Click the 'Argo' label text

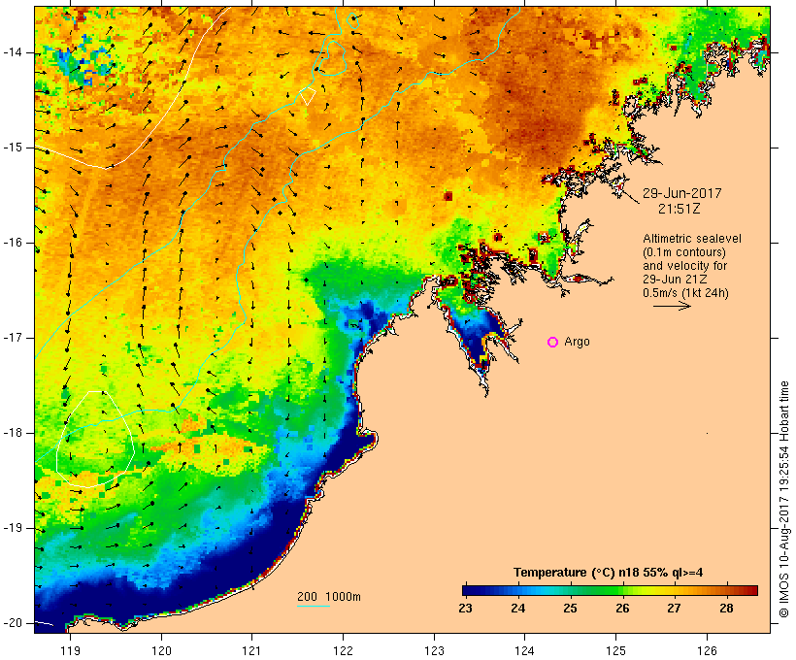click(x=578, y=342)
